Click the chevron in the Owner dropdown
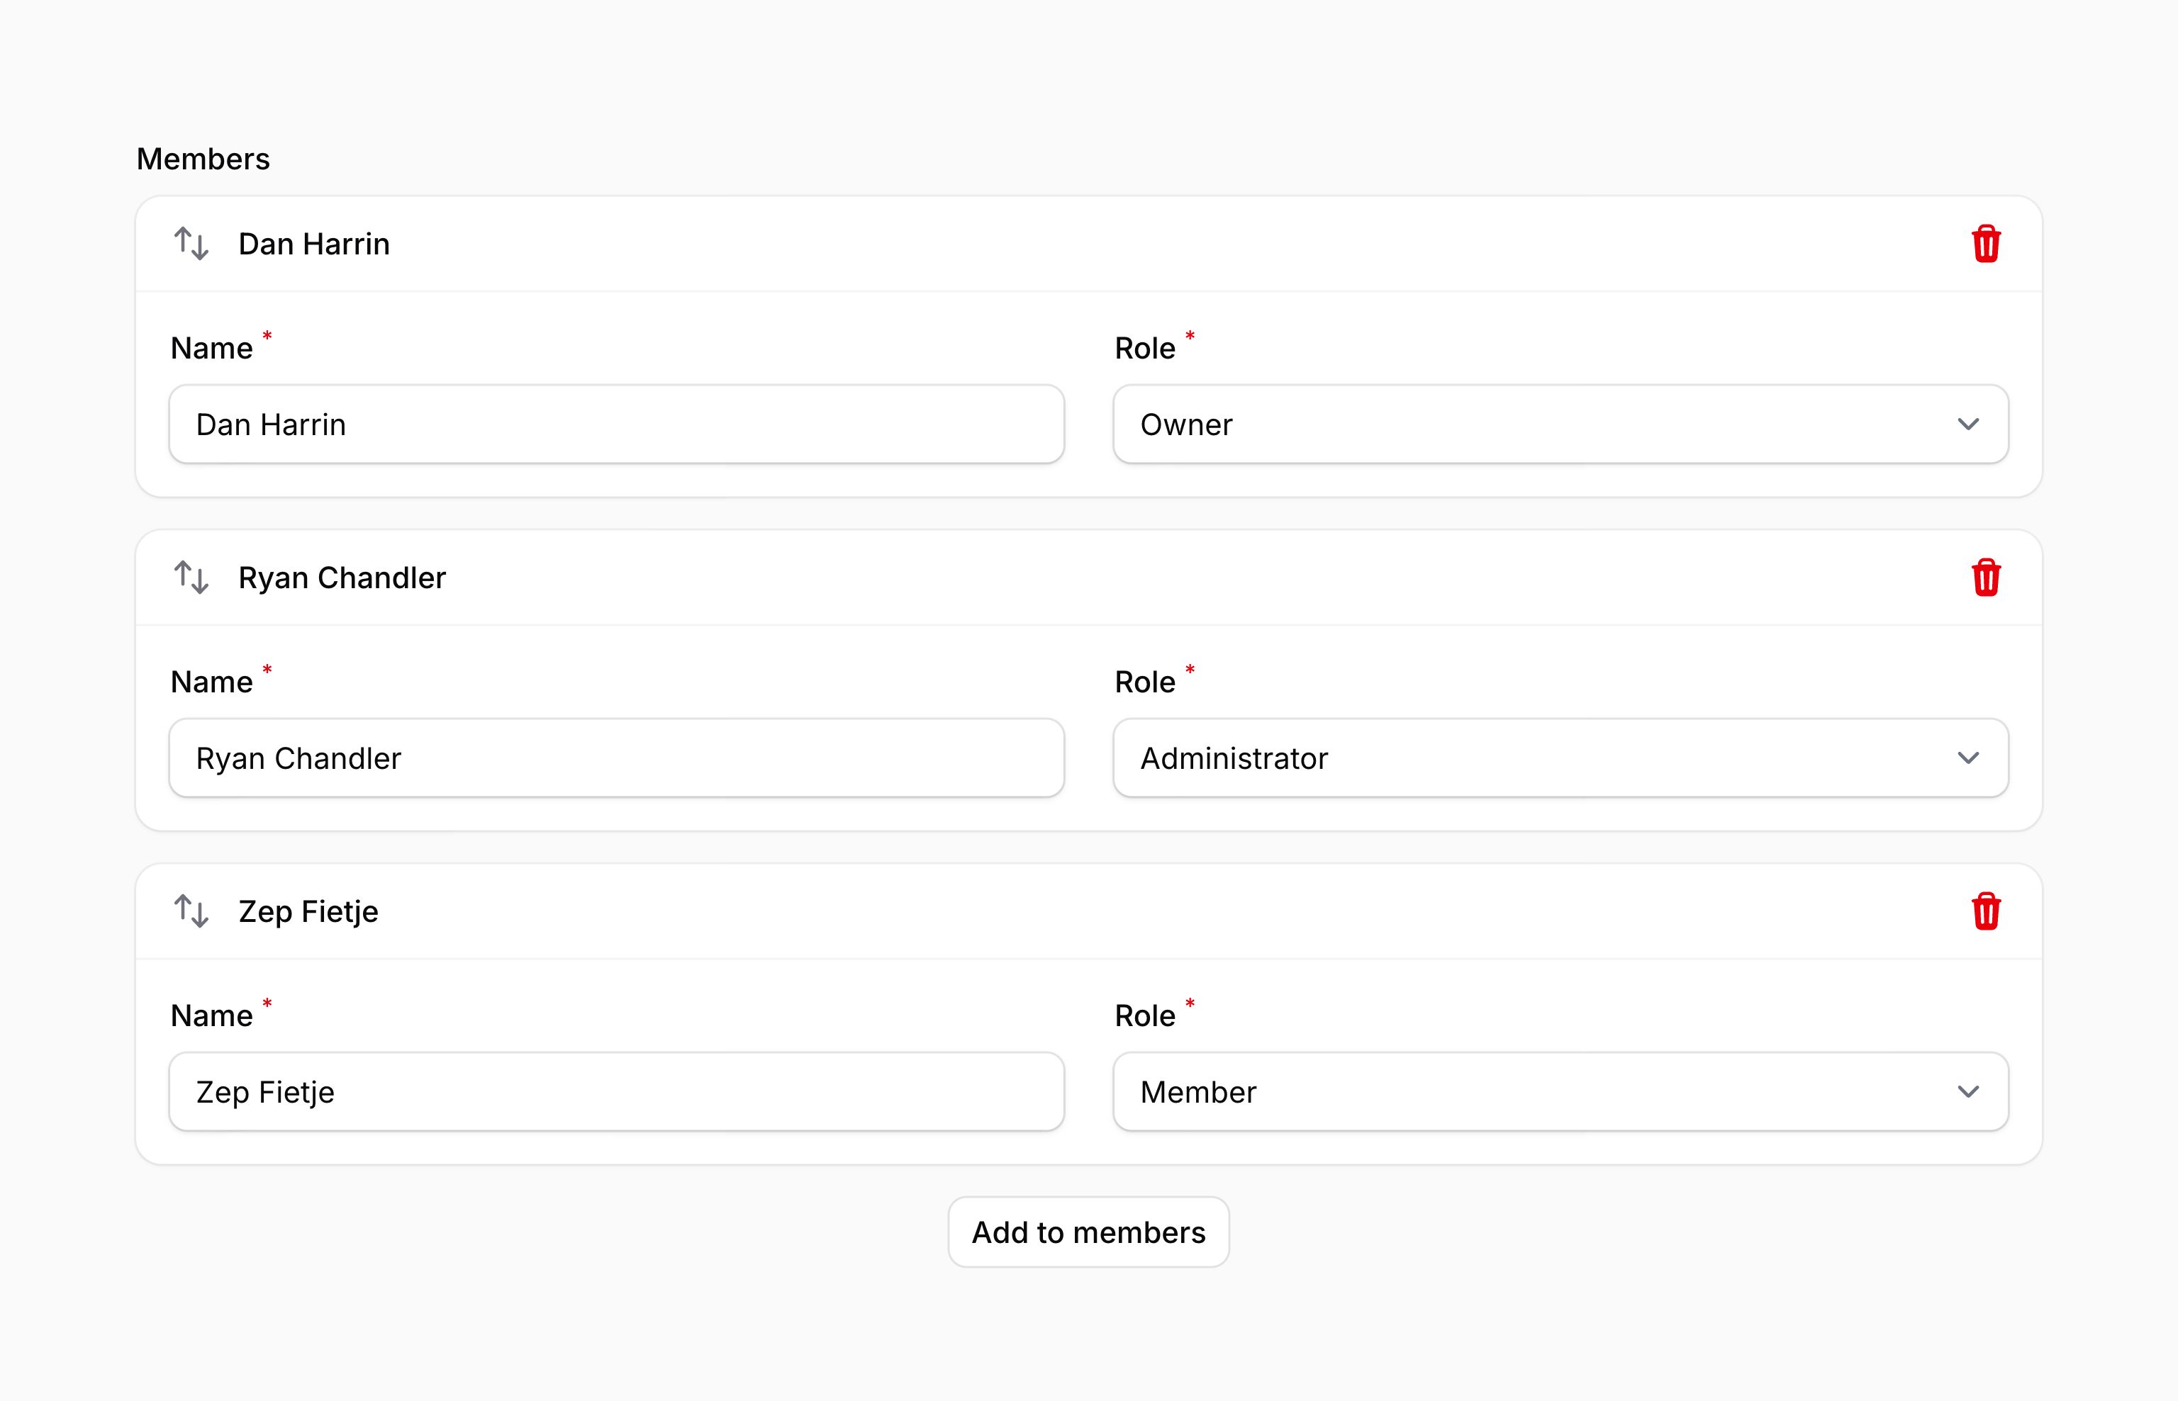 tap(1967, 425)
